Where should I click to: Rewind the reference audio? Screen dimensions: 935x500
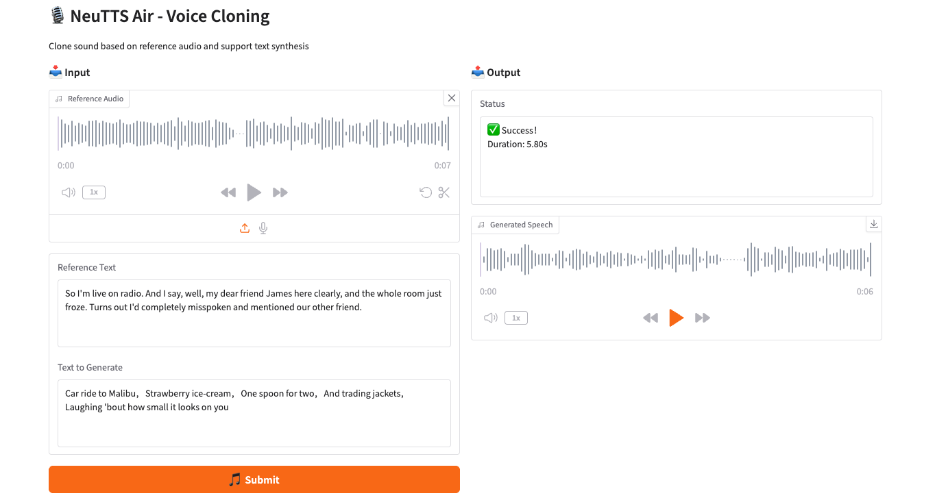228,192
